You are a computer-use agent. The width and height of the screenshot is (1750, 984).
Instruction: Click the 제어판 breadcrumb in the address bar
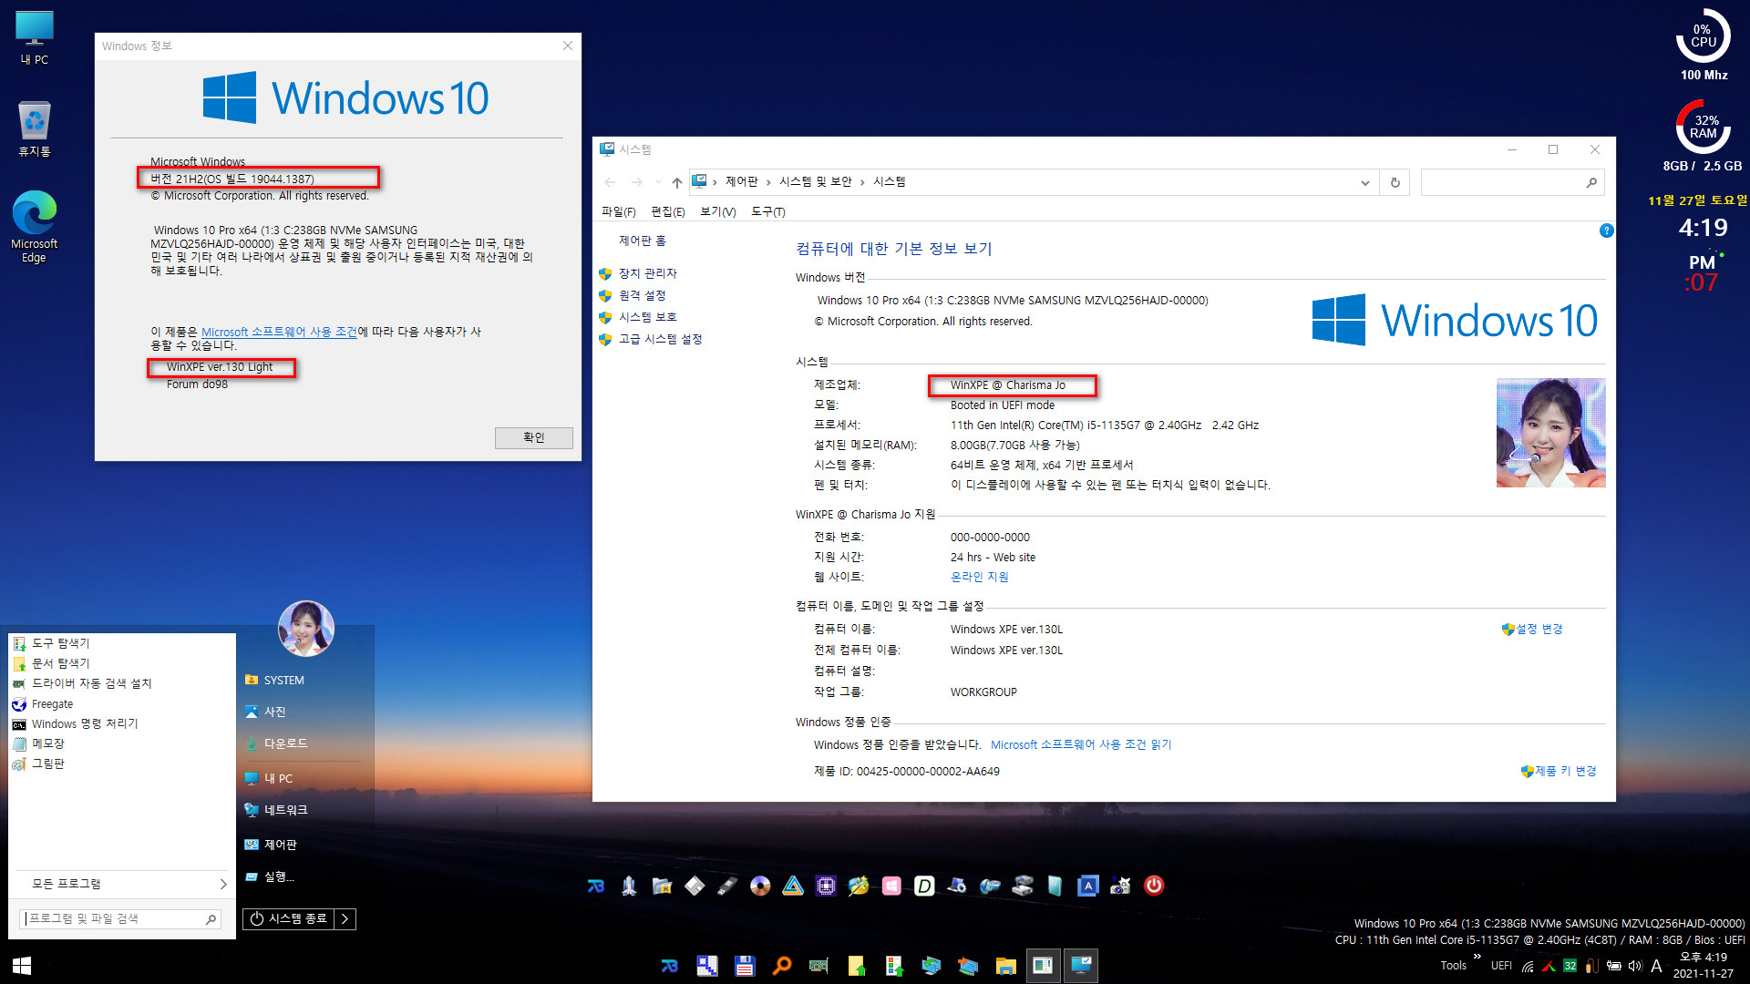tap(741, 181)
